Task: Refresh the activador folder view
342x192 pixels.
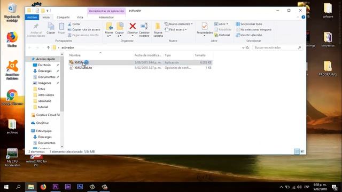Action: (247, 47)
